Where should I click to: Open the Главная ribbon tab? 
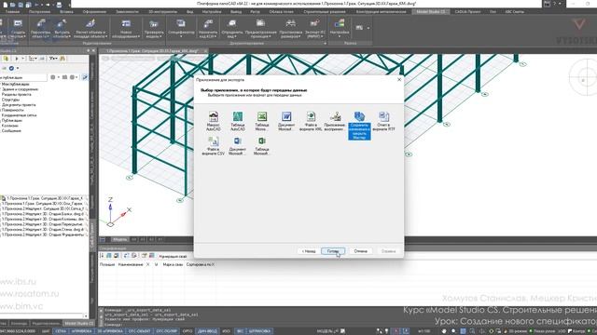(x=12, y=12)
